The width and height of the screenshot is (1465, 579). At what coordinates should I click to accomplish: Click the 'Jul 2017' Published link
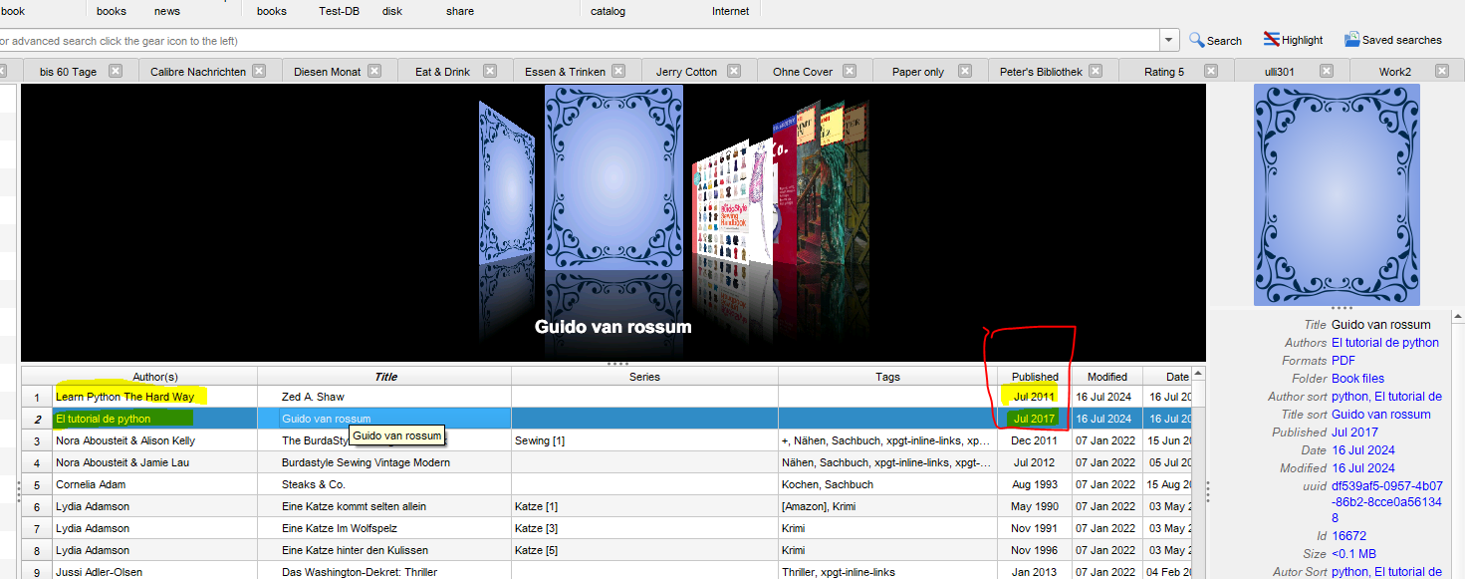1354,432
